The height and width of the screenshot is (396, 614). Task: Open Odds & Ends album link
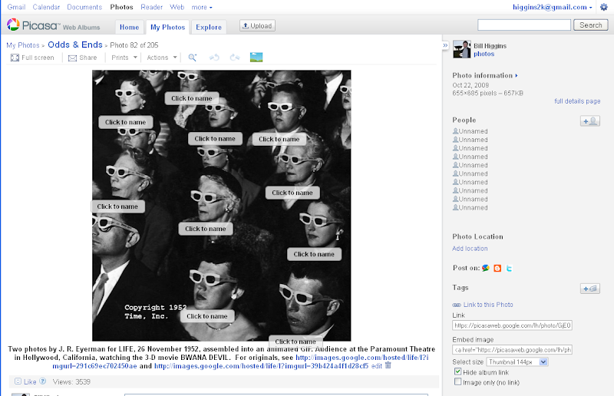click(x=75, y=45)
